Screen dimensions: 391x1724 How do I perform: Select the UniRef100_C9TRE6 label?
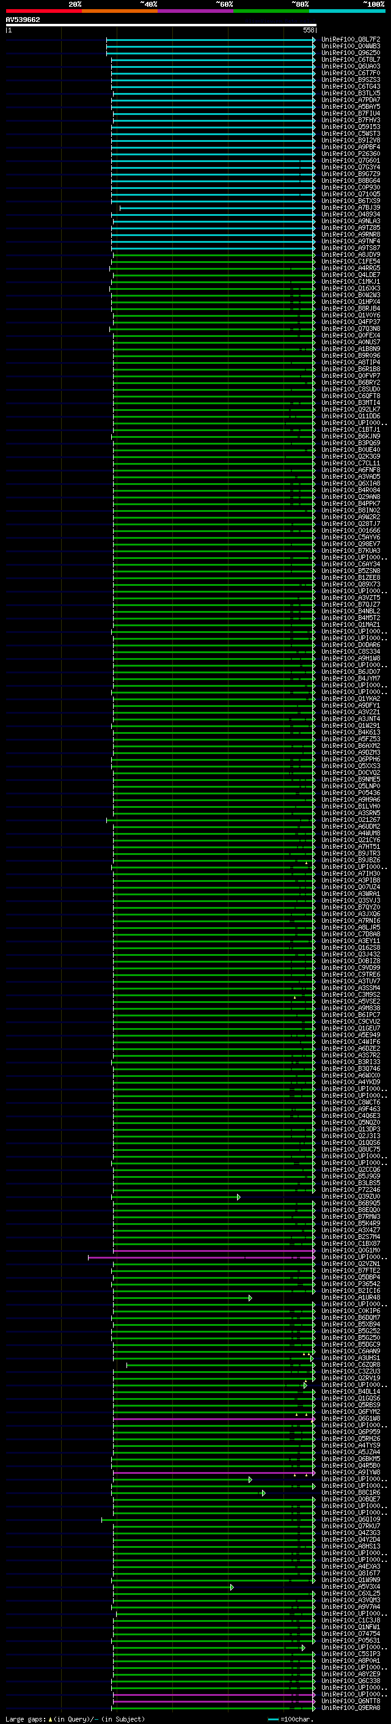(350, 974)
